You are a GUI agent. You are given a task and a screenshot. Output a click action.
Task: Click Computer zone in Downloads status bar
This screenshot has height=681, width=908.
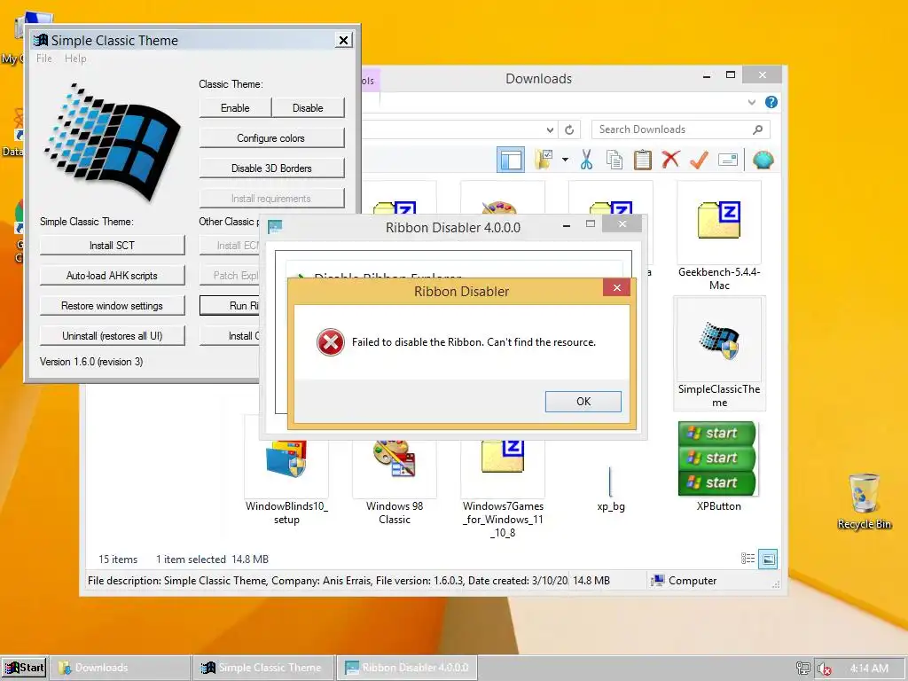(684, 580)
